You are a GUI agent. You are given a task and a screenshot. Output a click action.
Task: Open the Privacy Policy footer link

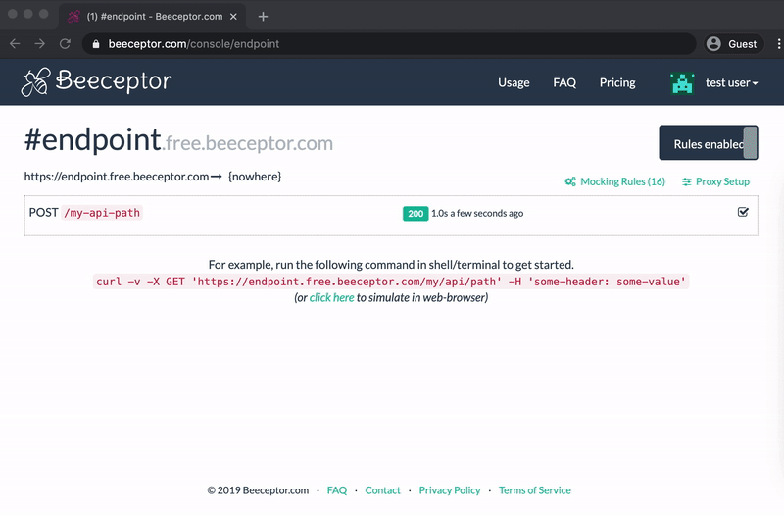point(450,490)
